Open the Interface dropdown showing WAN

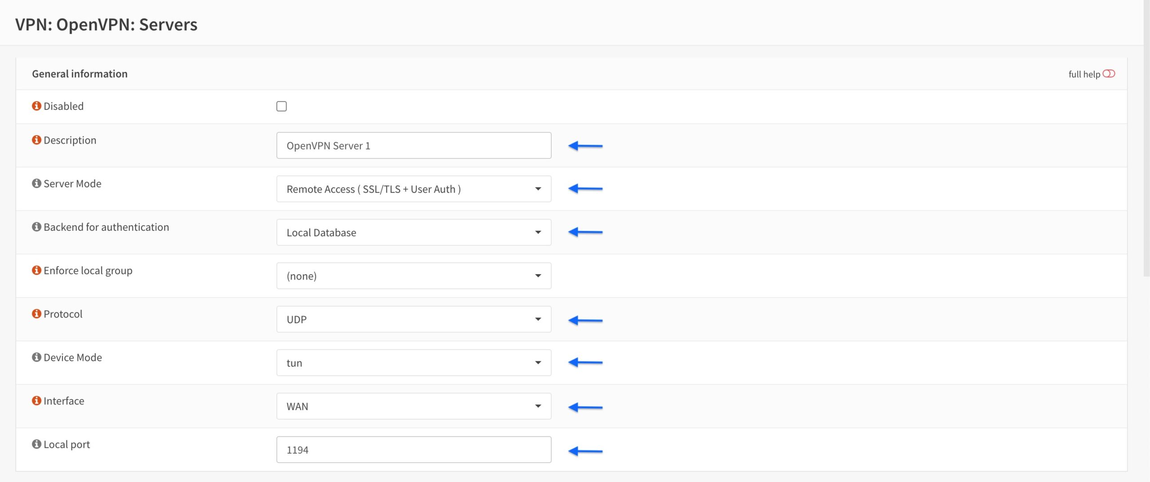(x=538, y=406)
